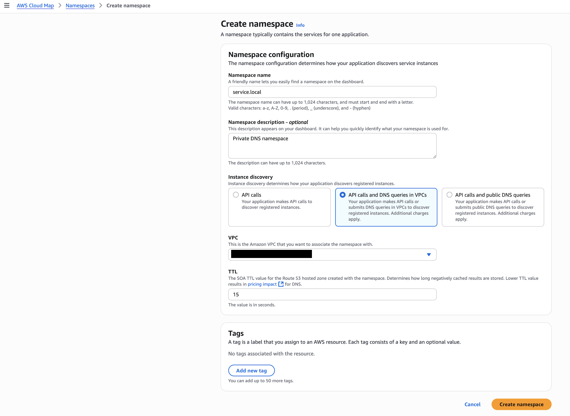Go to AWS Cloud Map breadcrumb

coord(35,5)
